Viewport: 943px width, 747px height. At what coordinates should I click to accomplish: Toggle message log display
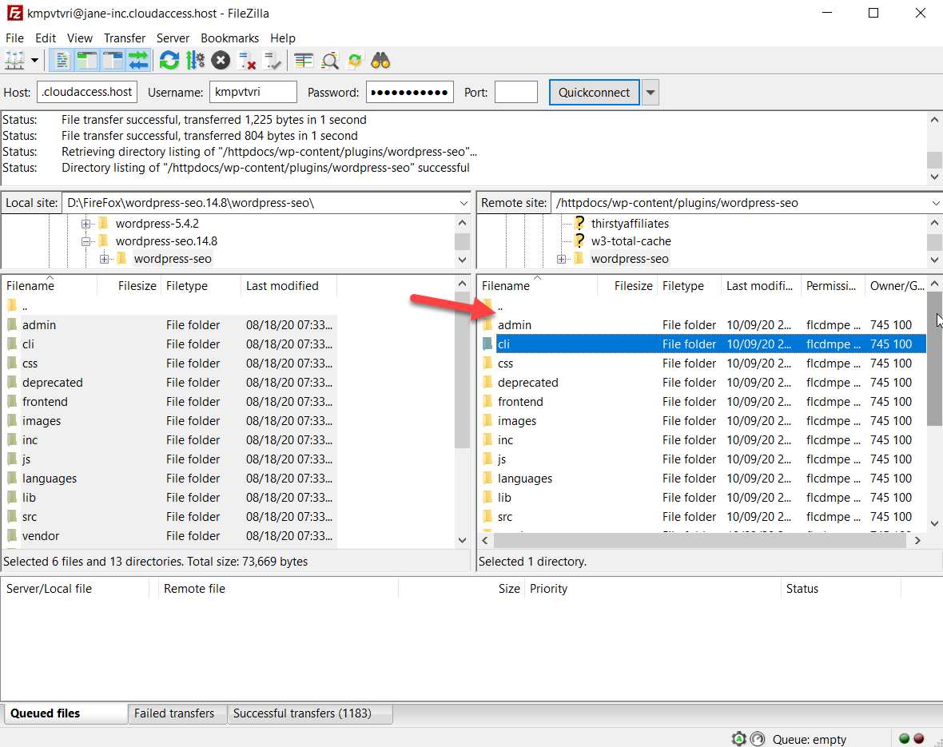(x=62, y=61)
